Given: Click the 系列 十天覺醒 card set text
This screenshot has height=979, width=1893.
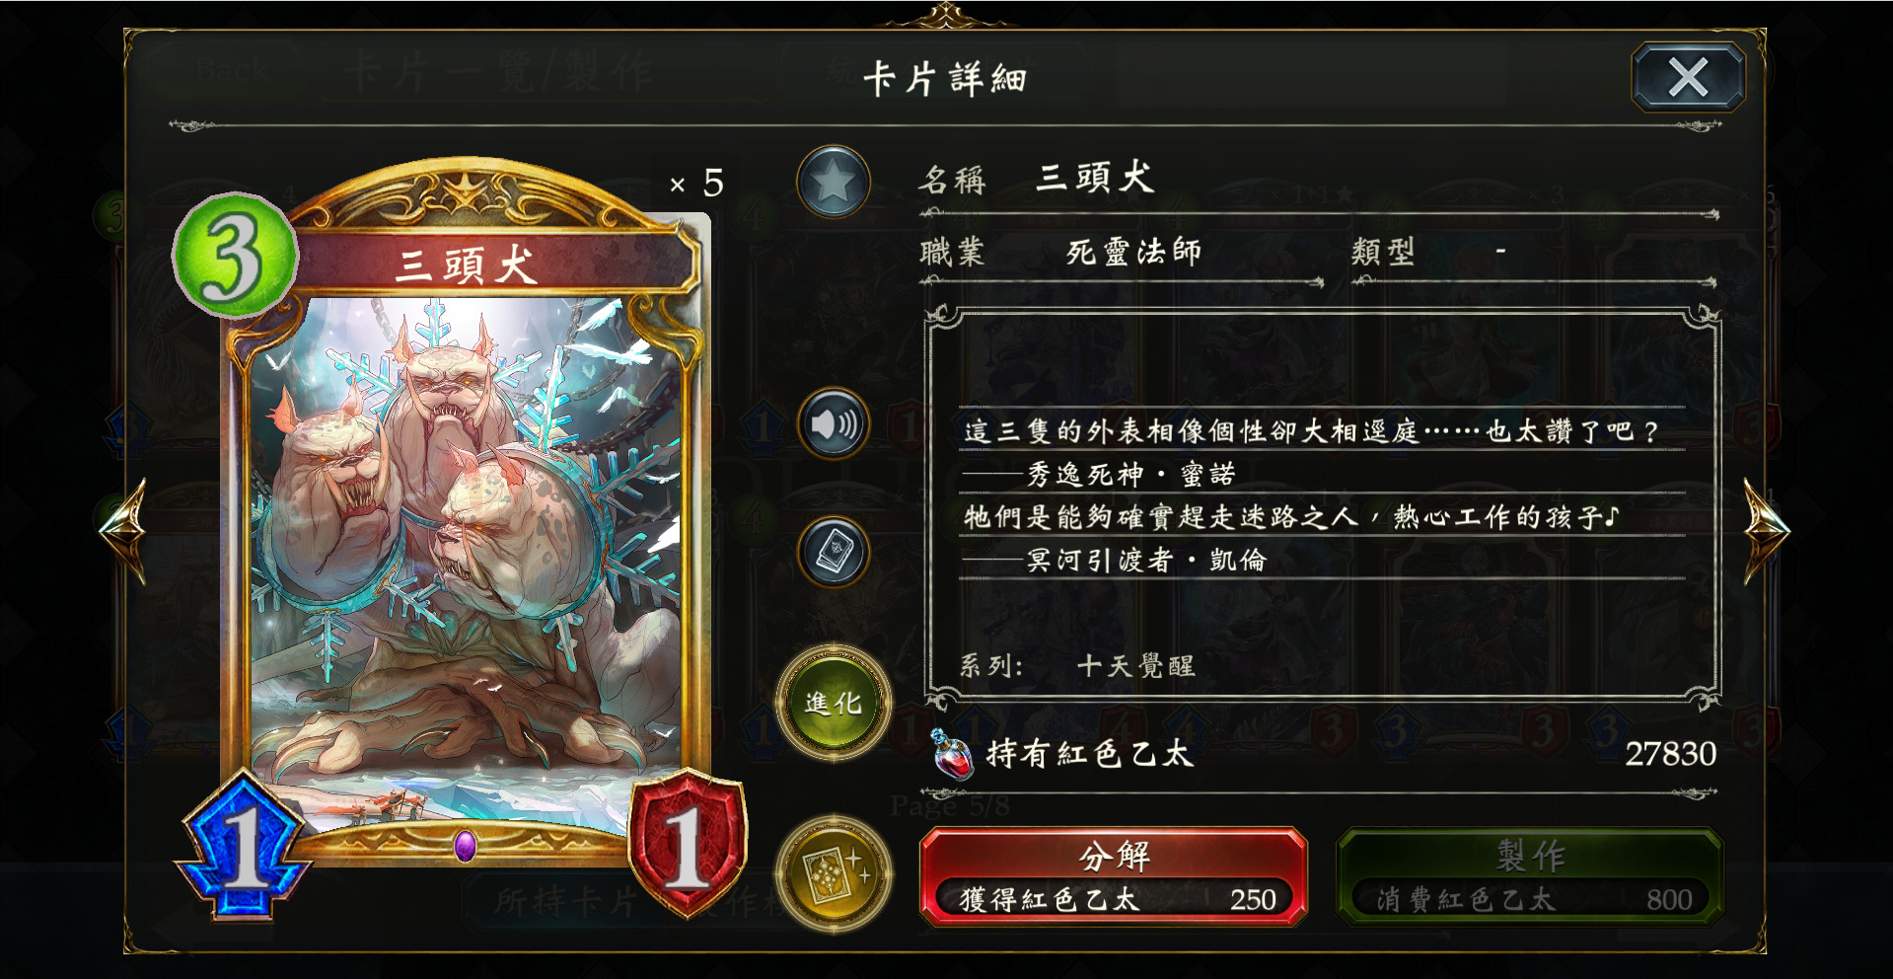Looking at the screenshot, I should [x=1077, y=666].
